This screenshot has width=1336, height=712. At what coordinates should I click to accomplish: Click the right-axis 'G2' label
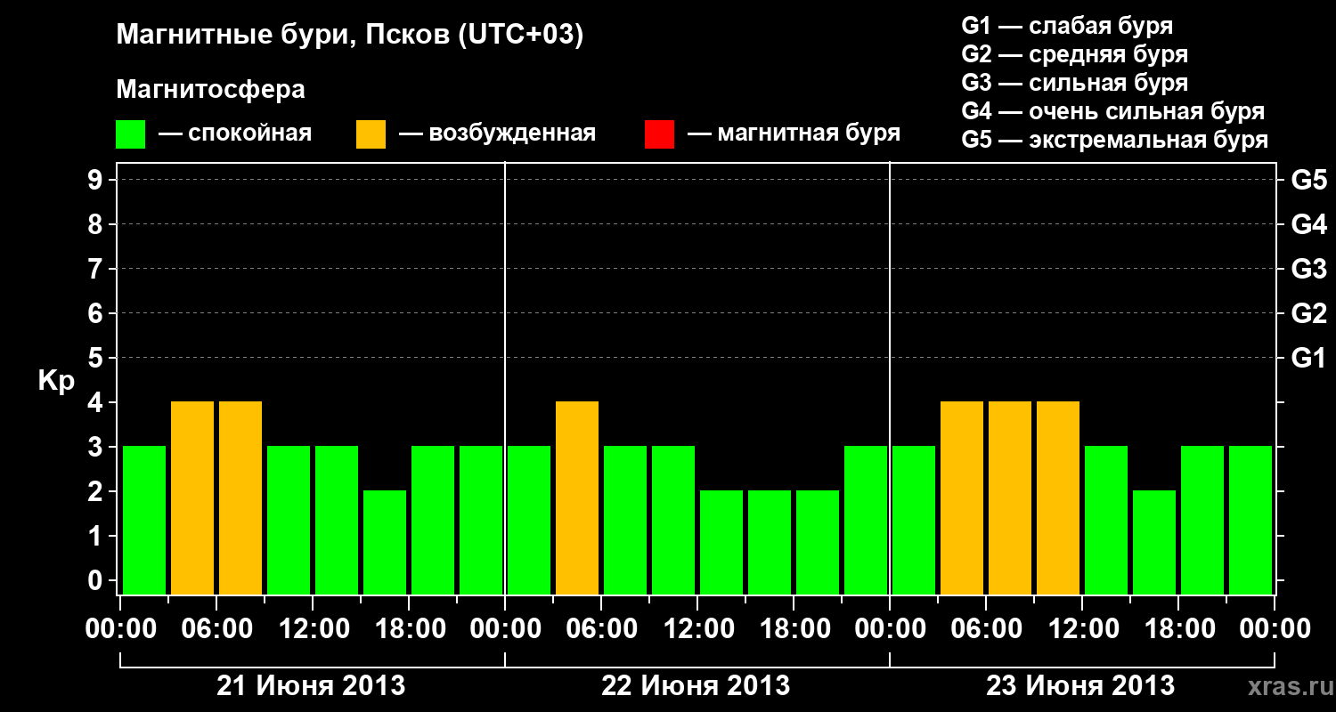pos(1308,313)
